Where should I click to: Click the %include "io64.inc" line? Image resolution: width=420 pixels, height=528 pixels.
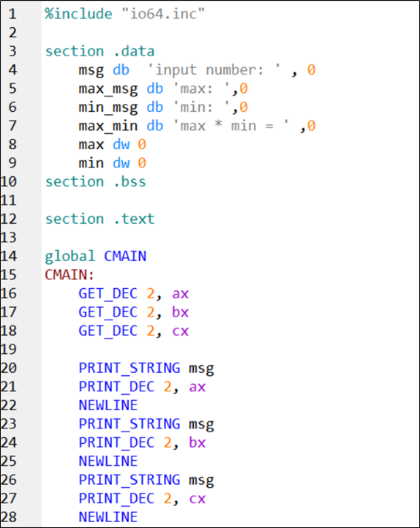point(125,14)
